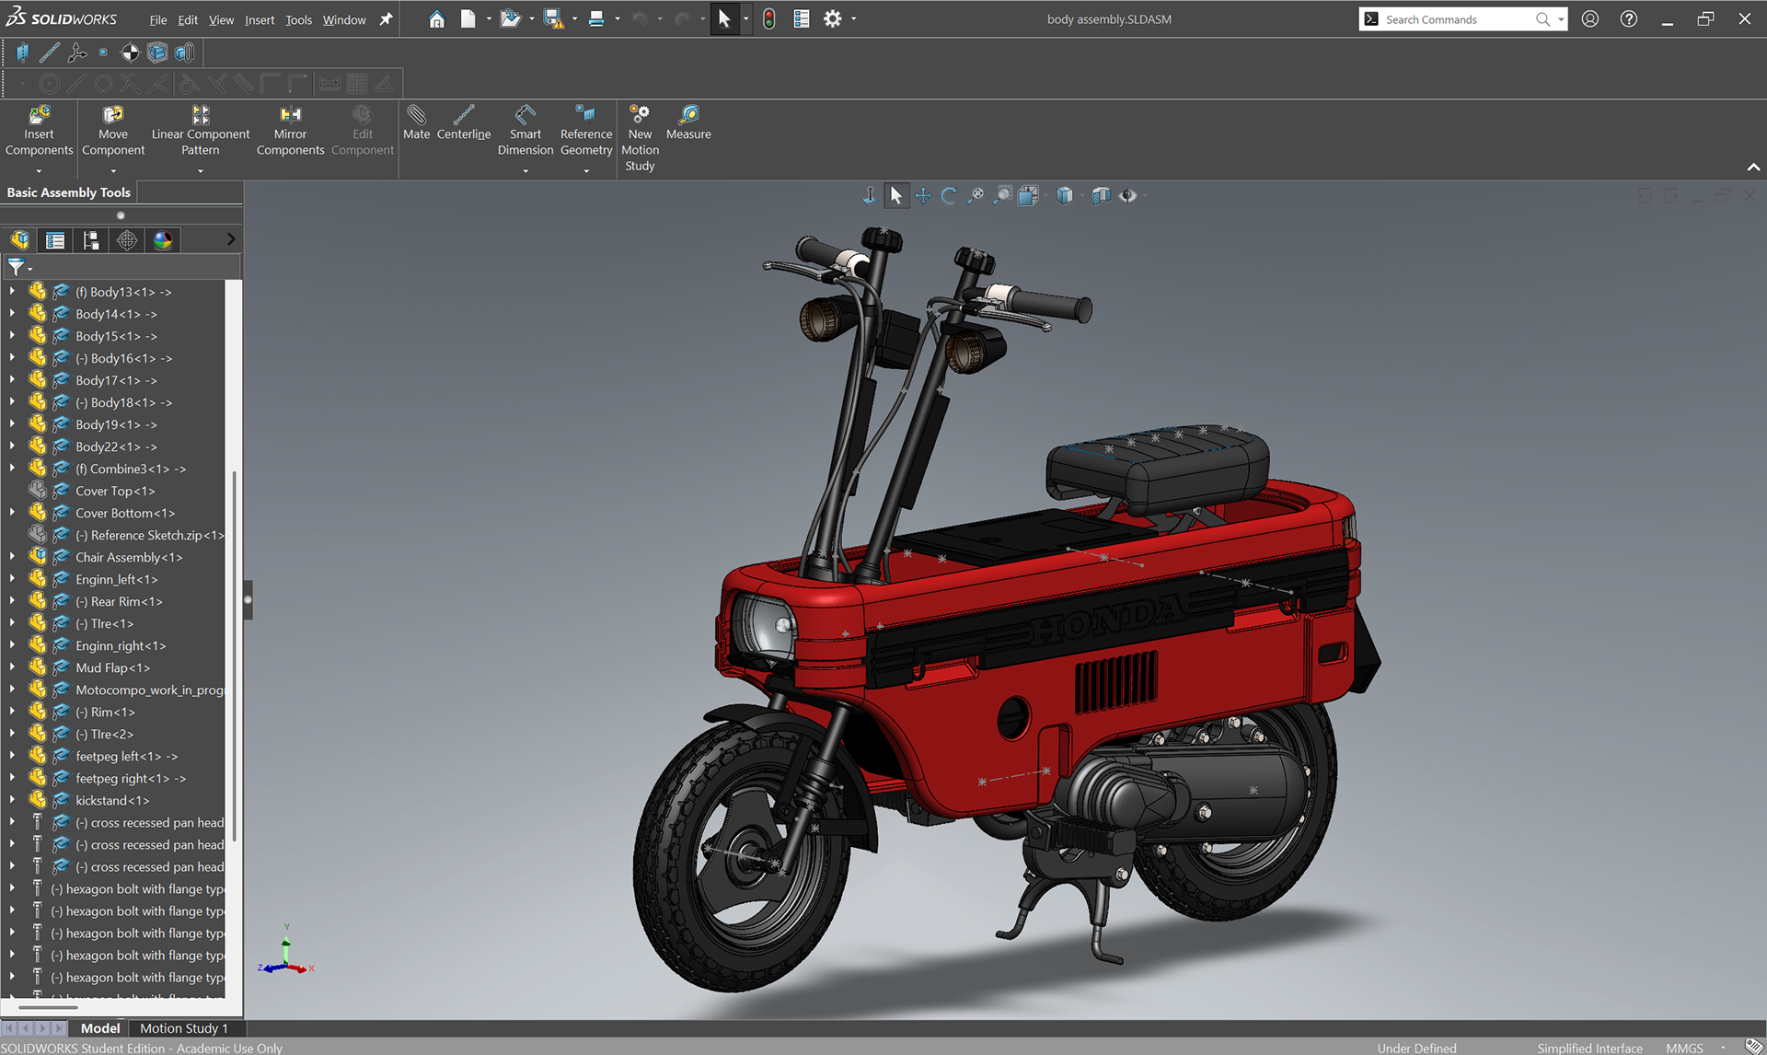Start a New Motion Study
Viewport: 1767px width, 1055px height.
tap(640, 115)
